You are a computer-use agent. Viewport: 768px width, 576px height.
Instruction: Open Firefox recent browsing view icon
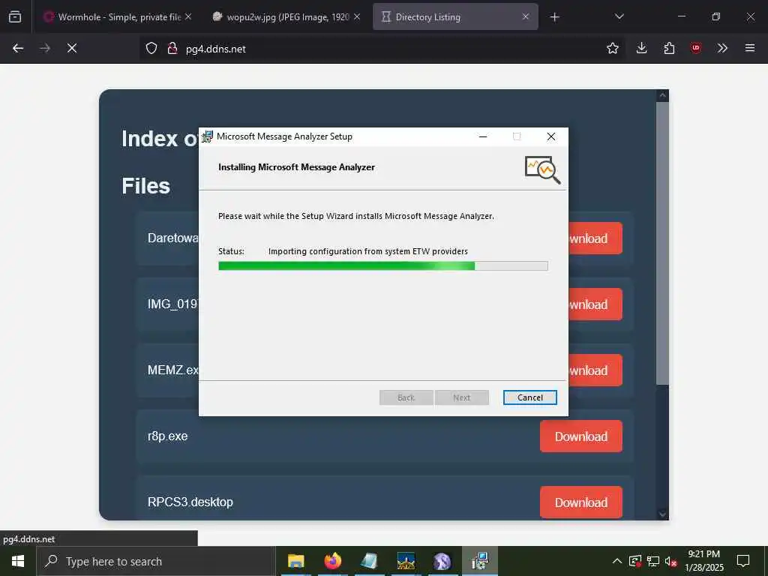coord(15,16)
